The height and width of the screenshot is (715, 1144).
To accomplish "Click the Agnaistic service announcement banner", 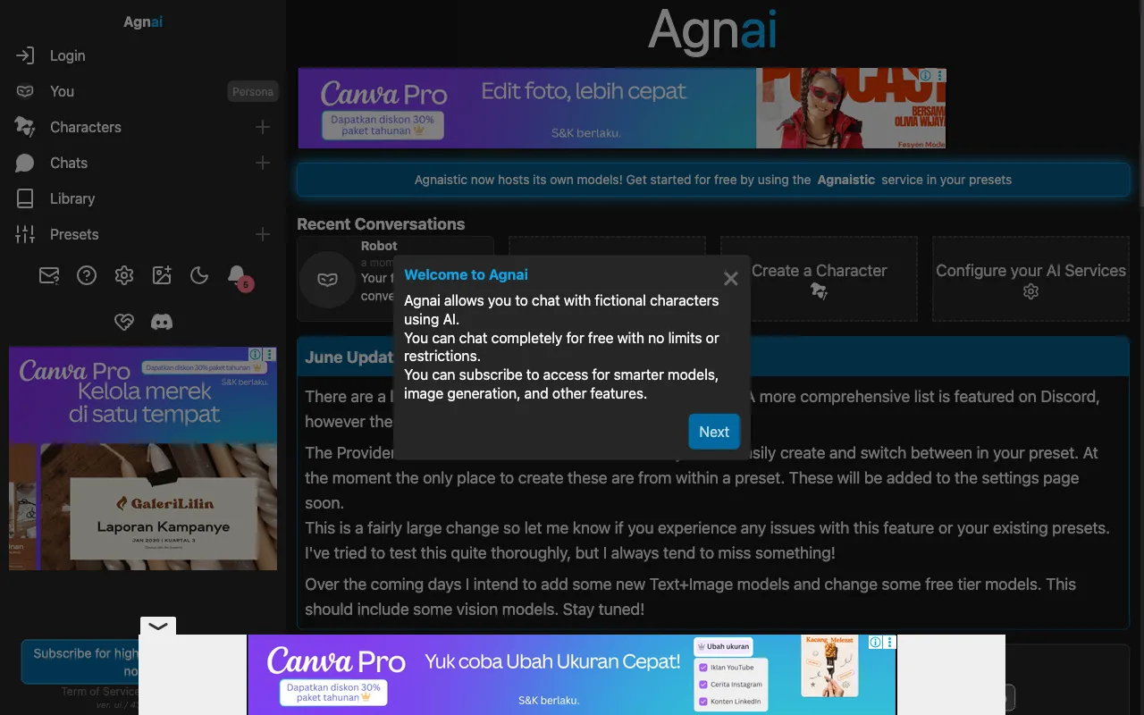I will 713,180.
